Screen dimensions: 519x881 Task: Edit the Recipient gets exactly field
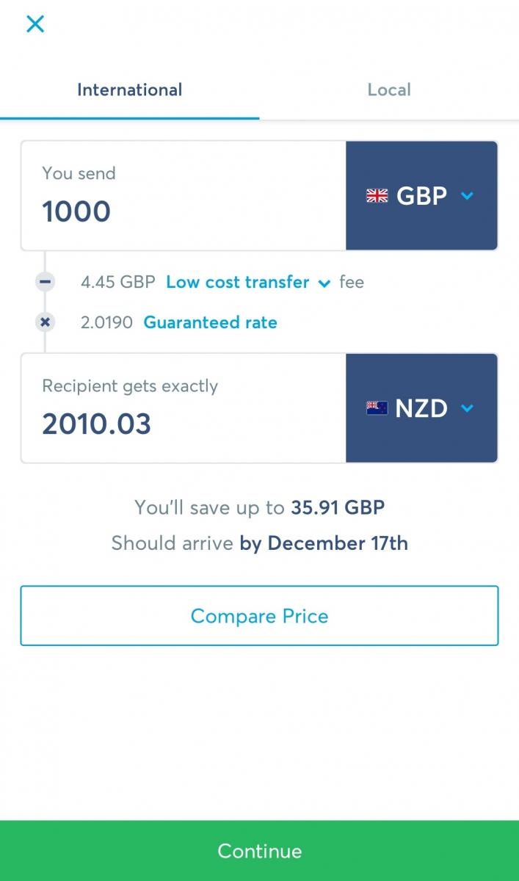(x=184, y=424)
